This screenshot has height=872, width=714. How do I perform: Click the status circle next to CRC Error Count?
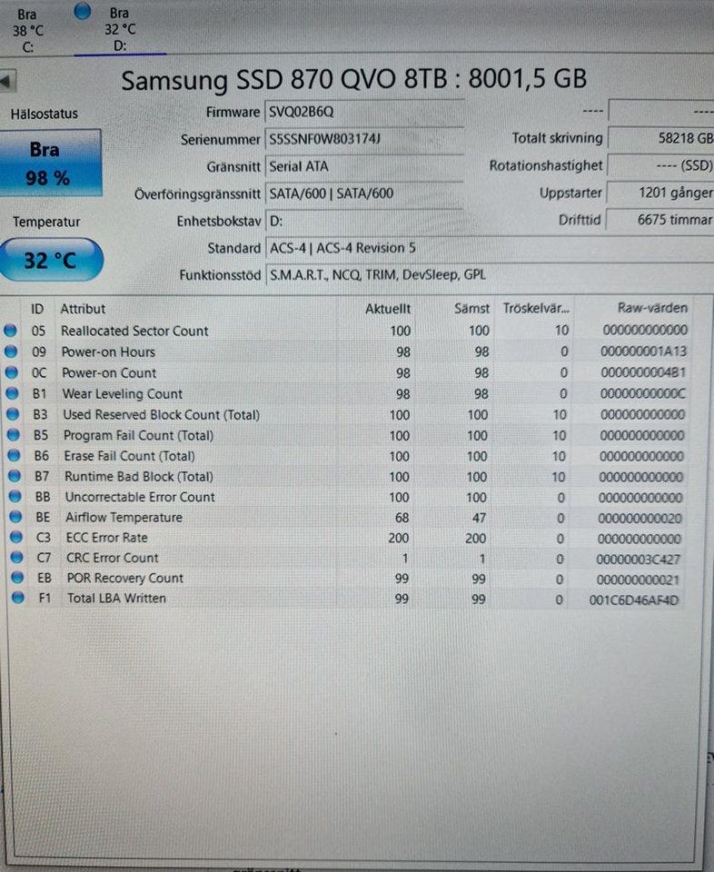(11, 558)
